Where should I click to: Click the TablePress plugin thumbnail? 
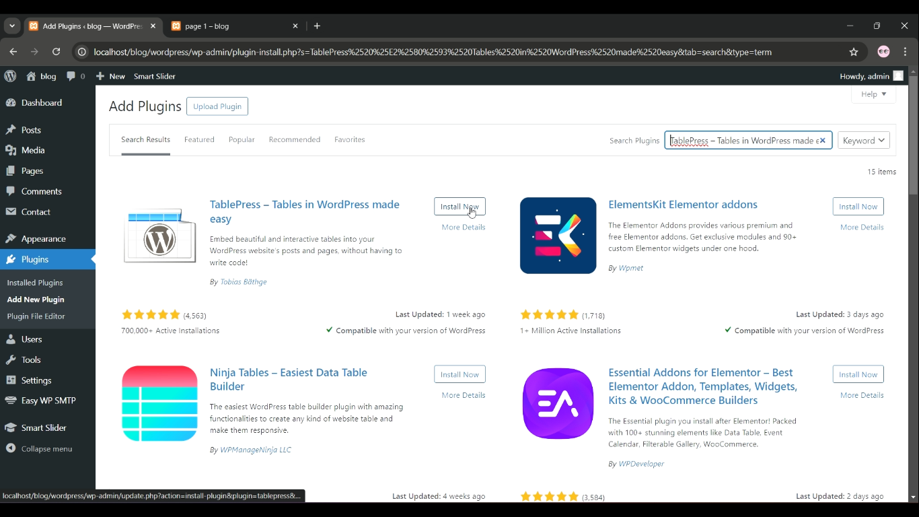(x=159, y=236)
